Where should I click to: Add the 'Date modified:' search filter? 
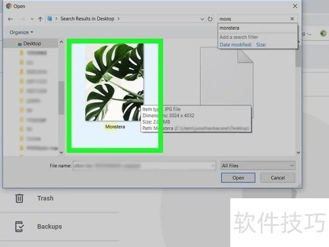click(x=236, y=45)
